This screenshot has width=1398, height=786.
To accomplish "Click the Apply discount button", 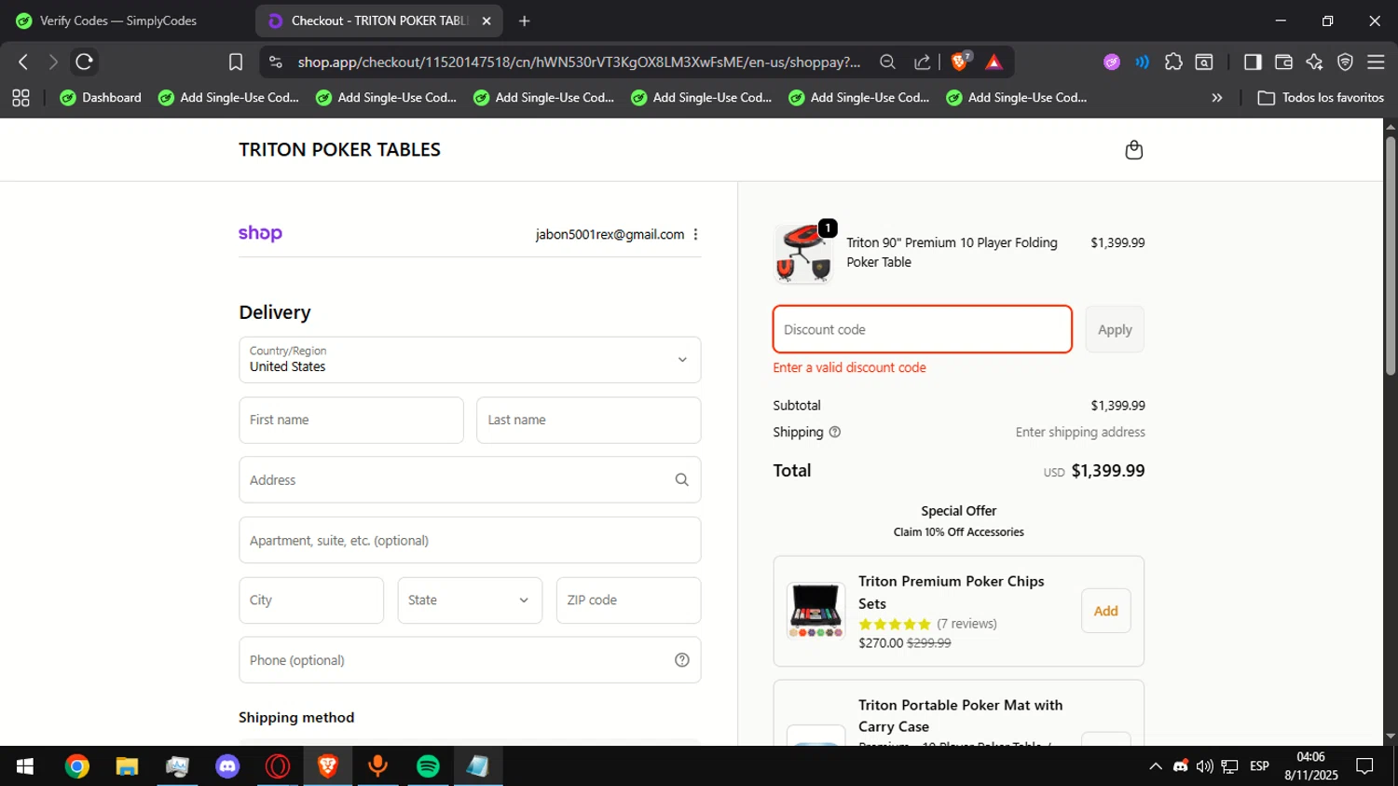I will coord(1115,329).
